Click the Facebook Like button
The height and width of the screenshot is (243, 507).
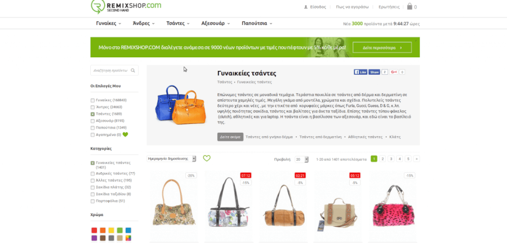click(x=361, y=72)
